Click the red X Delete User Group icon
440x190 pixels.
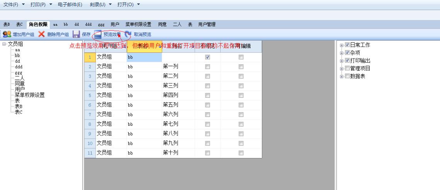[x=42, y=35]
